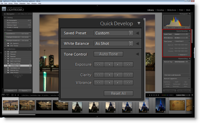Decrease Exposure by small step in enlarged panel
This screenshot has width=200, height=123.
pyautogui.click(x=109, y=64)
